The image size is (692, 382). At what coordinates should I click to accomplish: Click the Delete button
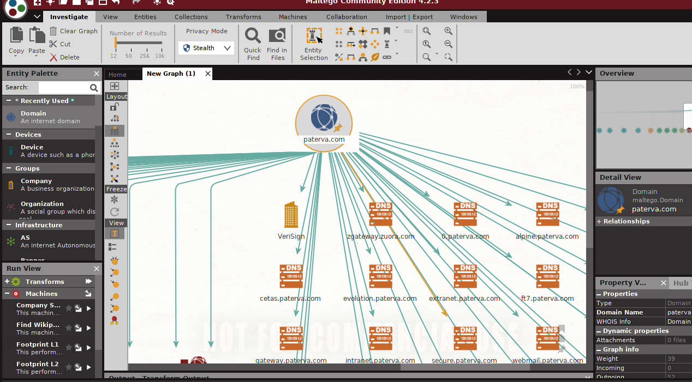[x=64, y=57]
